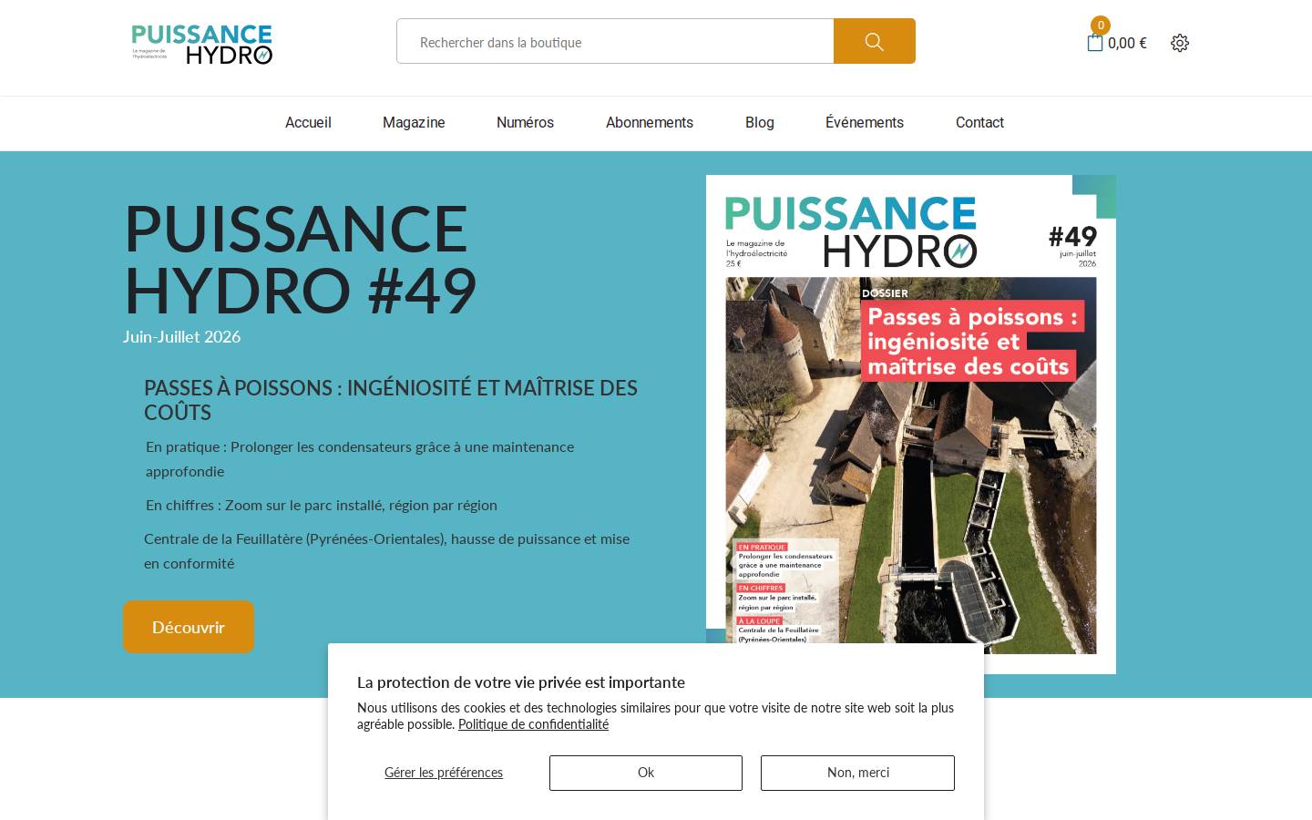Go to Accueil menu item

click(308, 122)
